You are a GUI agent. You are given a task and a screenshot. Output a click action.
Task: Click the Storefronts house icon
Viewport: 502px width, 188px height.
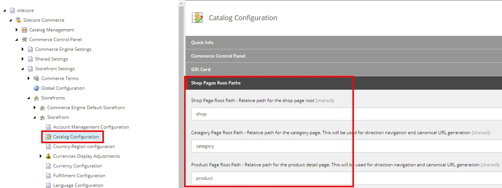pos(36,98)
